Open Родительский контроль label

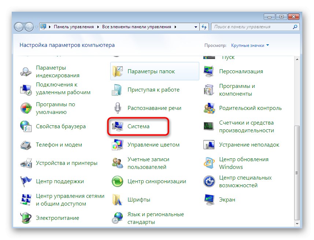(250, 108)
